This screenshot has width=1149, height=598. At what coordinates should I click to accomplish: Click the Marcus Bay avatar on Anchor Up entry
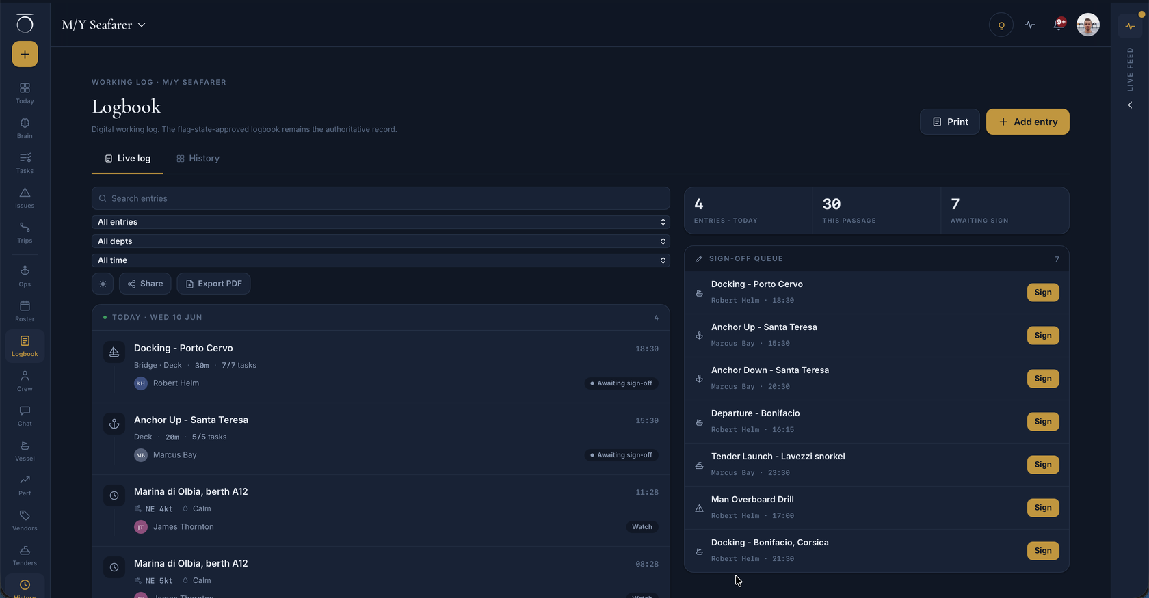click(141, 455)
